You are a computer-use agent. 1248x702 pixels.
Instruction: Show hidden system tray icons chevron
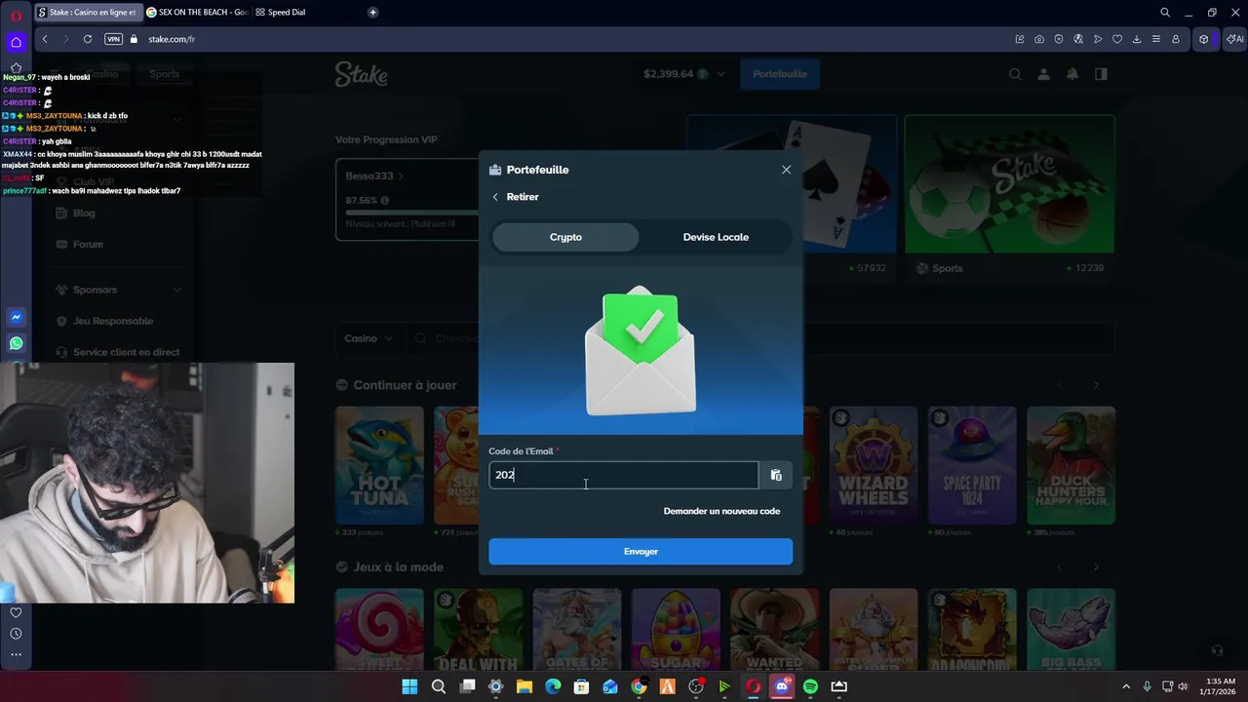pos(1126,686)
